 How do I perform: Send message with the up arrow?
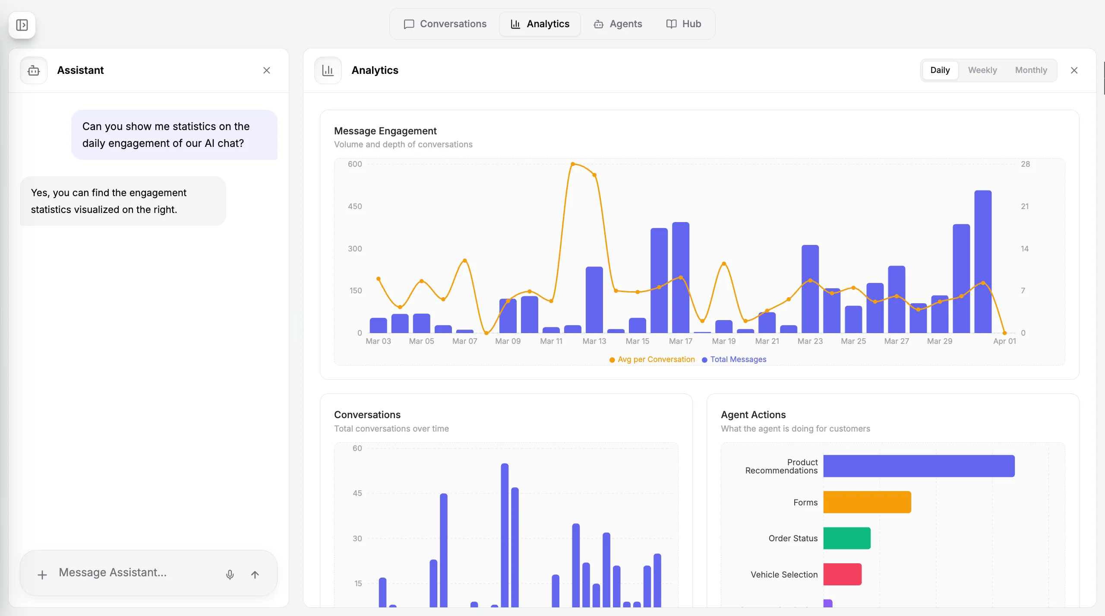click(x=255, y=575)
